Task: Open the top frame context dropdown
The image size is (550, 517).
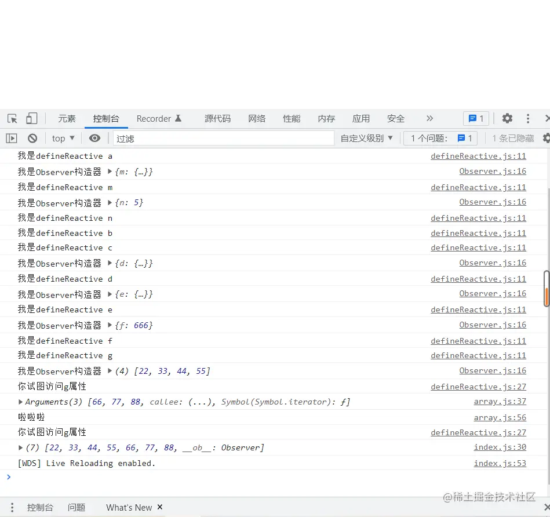Action: point(62,138)
